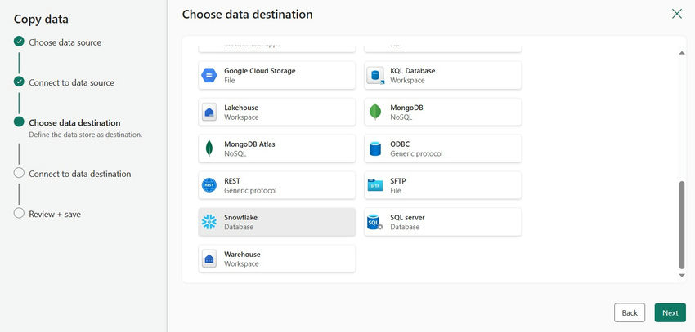Open Connect to data destination step
This screenshot has width=695, height=332.
pyautogui.click(x=80, y=174)
